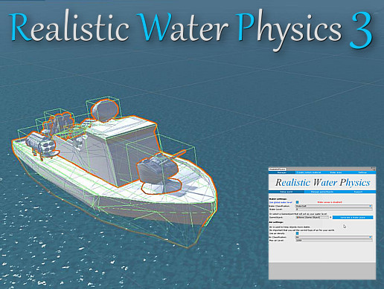Click the Water Level input field
Viewport: 384px width, 289px height.
pos(333,210)
